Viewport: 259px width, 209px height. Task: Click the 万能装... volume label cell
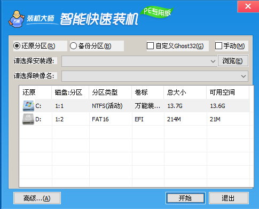click(147, 106)
